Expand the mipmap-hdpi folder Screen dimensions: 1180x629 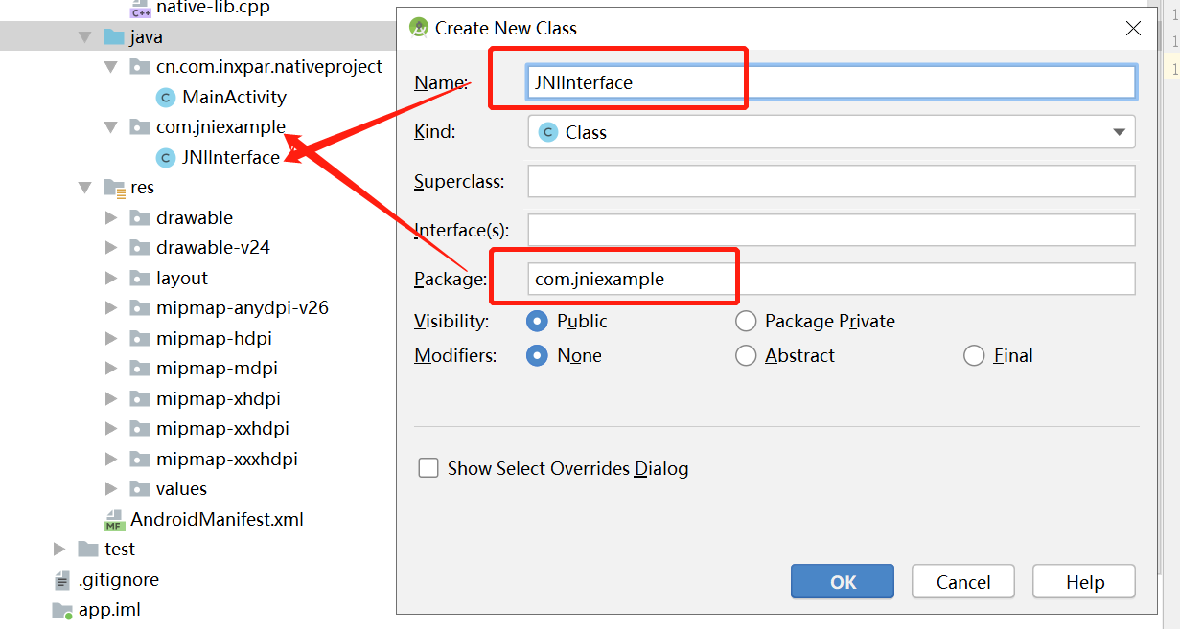point(111,338)
